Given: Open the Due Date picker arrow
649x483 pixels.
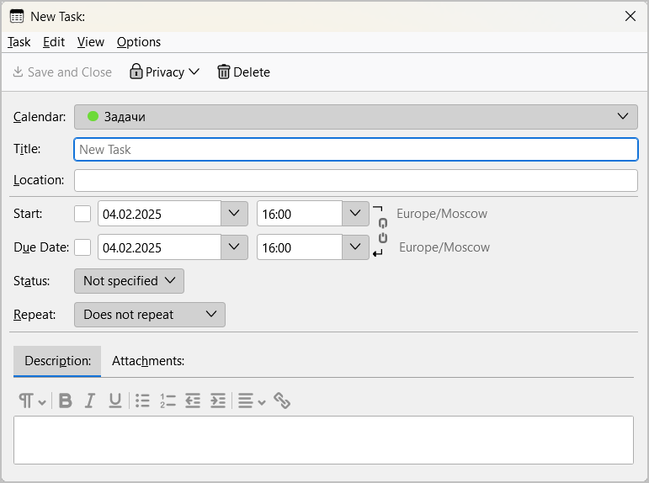Looking at the screenshot, I should pos(234,247).
